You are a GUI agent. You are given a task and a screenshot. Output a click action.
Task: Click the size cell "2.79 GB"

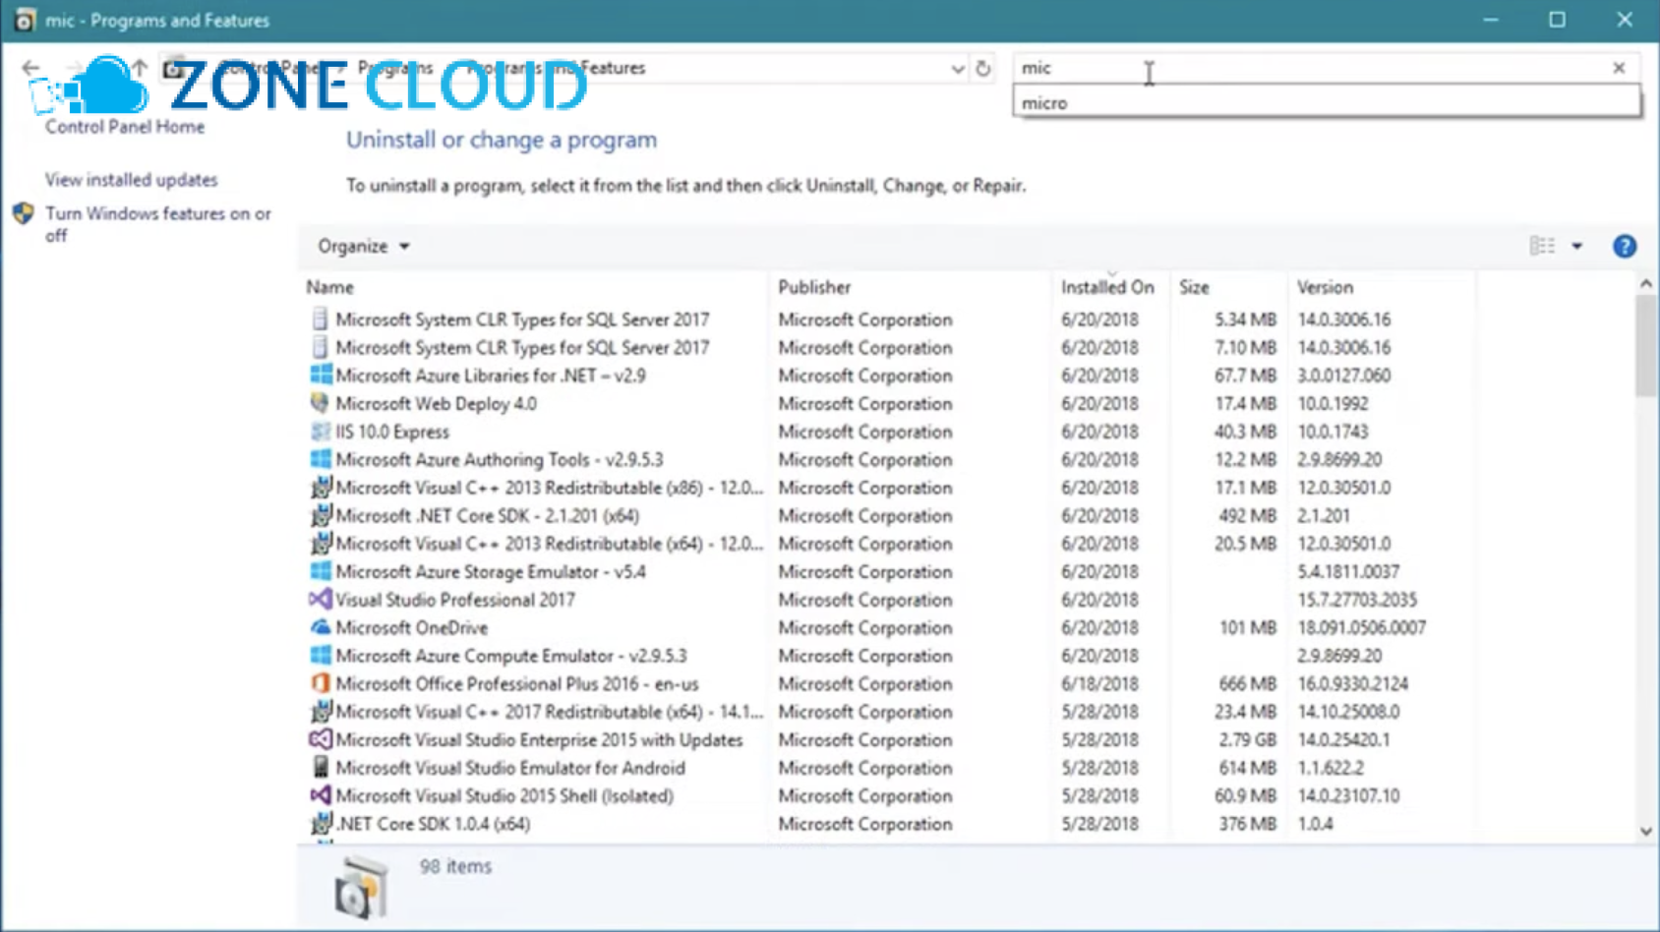coord(1248,740)
